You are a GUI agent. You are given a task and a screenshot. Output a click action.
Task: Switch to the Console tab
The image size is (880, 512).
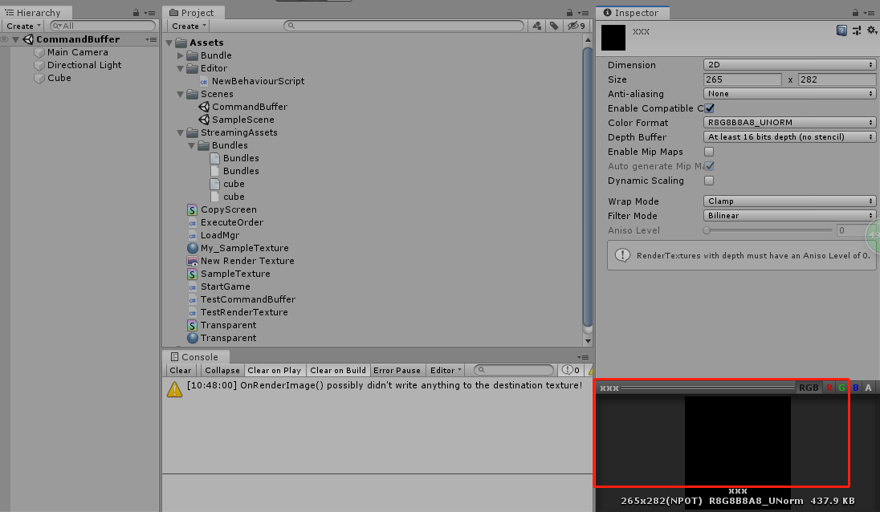coord(195,356)
